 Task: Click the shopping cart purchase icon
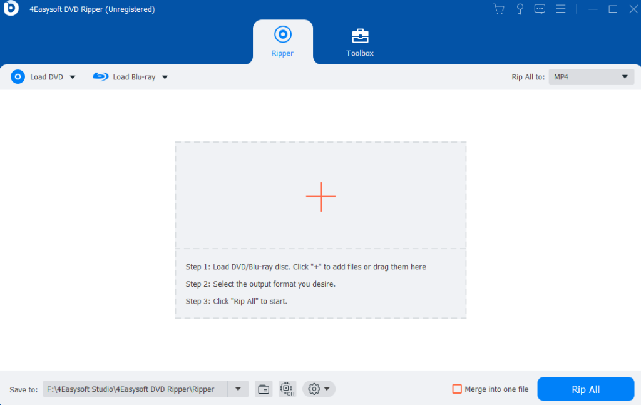click(499, 9)
